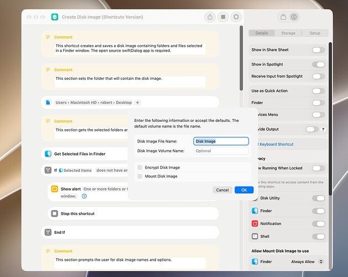Click the last Comment action icon
Image resolution: width=348 pixels, height=277 pixels.
(x=48, y=251)
